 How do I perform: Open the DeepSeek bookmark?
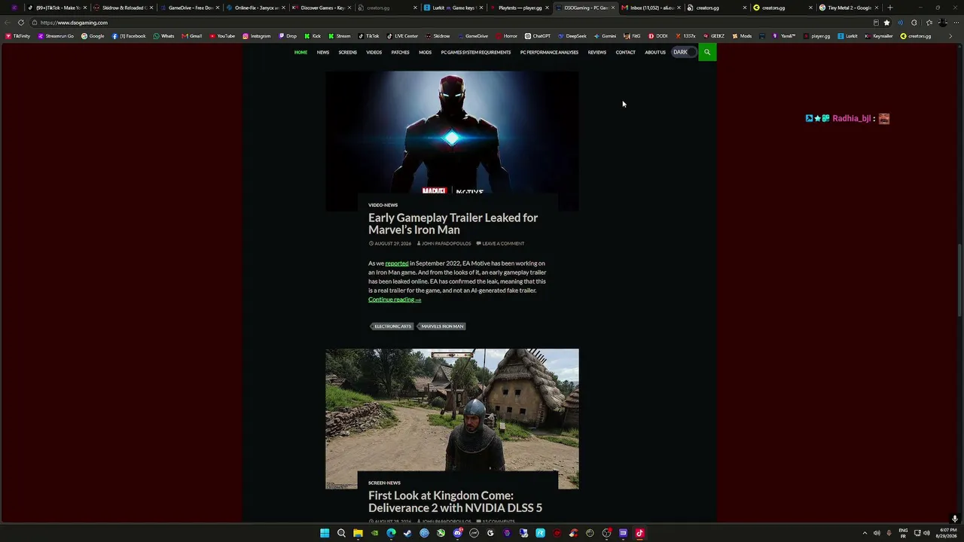click(572, 36)
